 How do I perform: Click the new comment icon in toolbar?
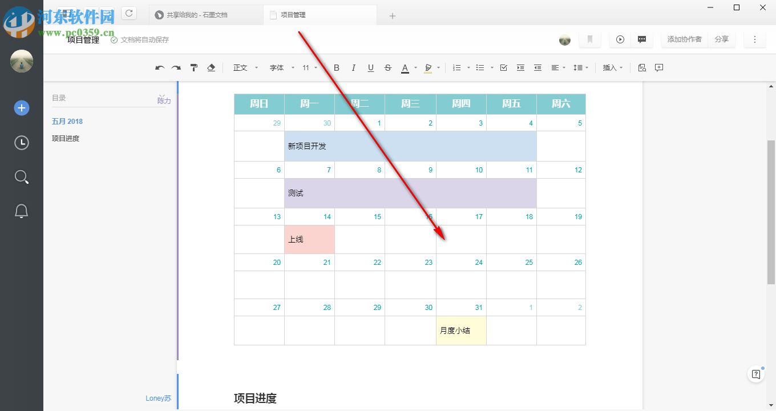pos(659,67)
